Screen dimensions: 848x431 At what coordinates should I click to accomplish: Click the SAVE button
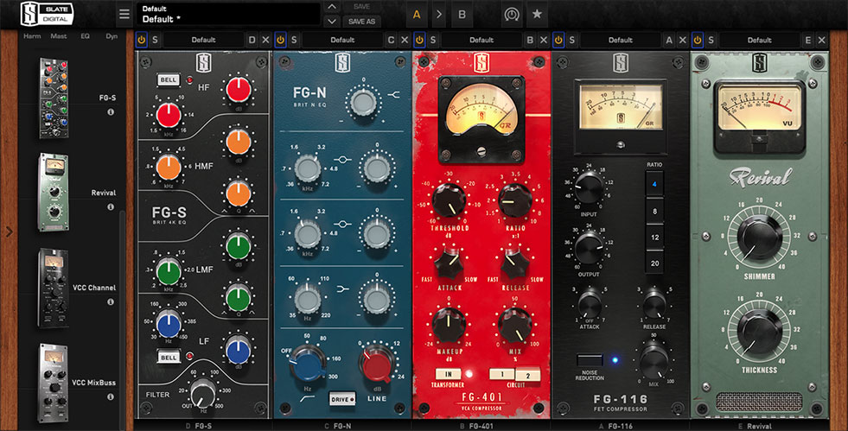point(362,7)
